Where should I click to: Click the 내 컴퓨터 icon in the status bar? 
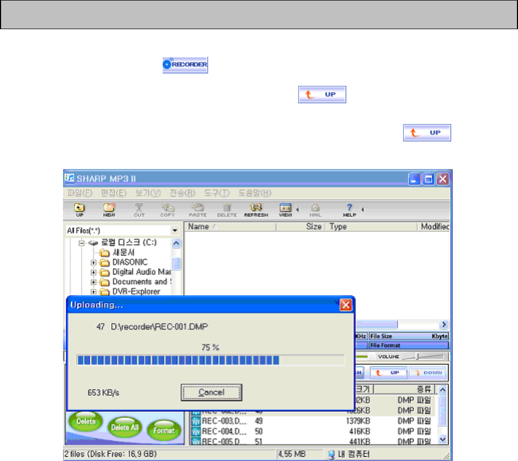(x=331, y=455)
